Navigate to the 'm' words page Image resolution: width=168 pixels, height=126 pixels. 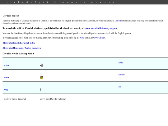[x=63, y=2]
